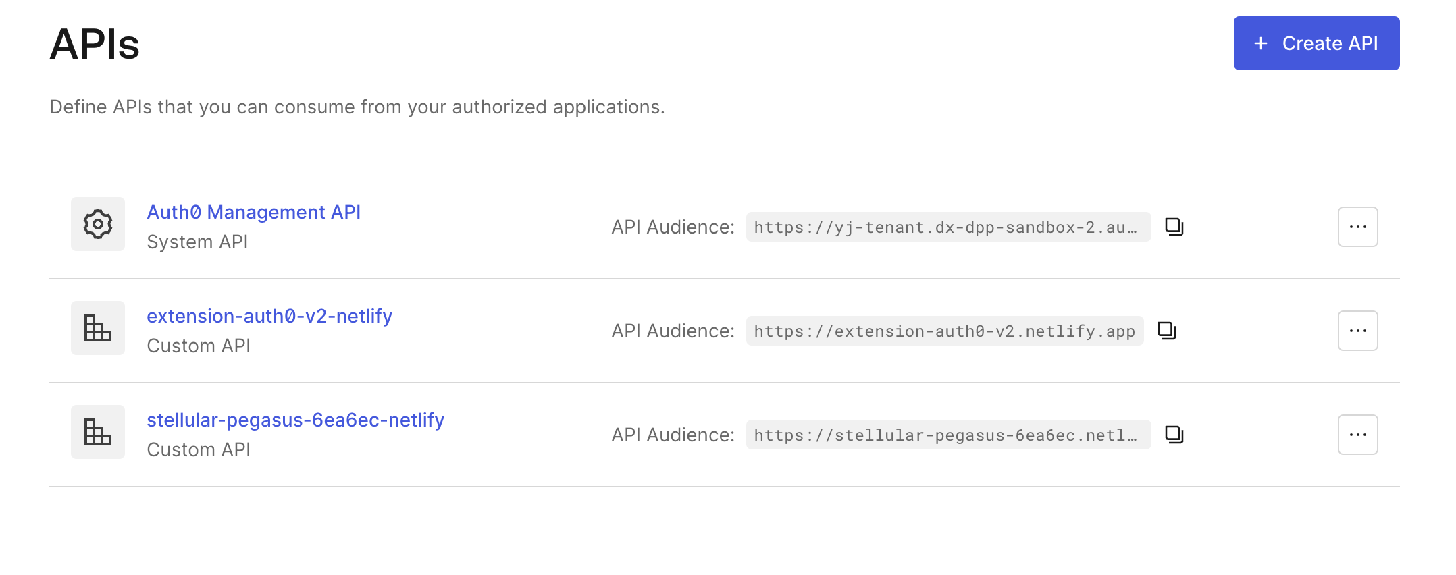
Task: Open the extension-auth0-v2-netlify API
Action: (269, 316)
